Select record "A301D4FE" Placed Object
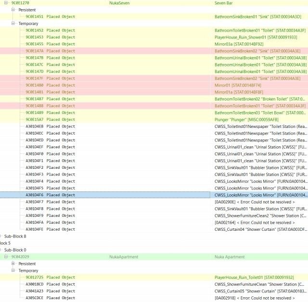This screenshot has height=303, width=308. [x=50, y=229]
